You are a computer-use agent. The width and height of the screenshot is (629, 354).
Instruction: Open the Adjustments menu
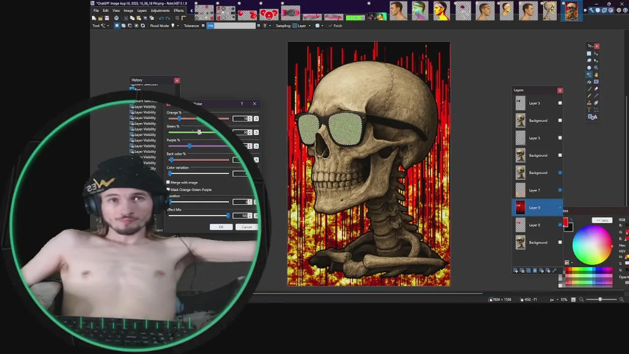[160, 10]
